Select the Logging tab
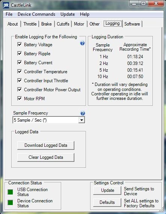Viewport: 166px width, 214px height. tap(113, 24)
